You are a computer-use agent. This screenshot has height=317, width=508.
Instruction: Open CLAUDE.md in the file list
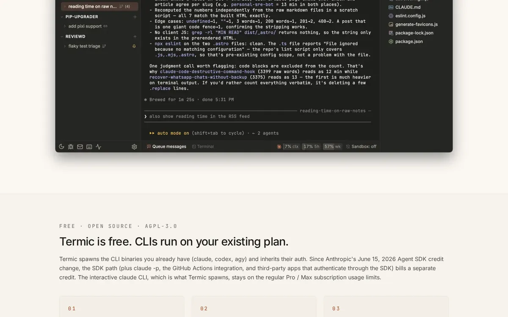click(x=408, y=7)
